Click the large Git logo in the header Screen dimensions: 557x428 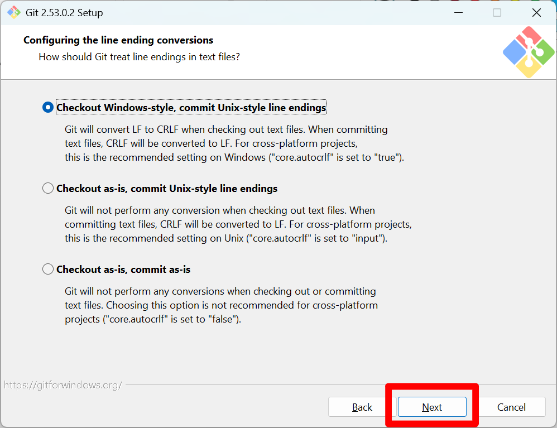click(529, 52)
